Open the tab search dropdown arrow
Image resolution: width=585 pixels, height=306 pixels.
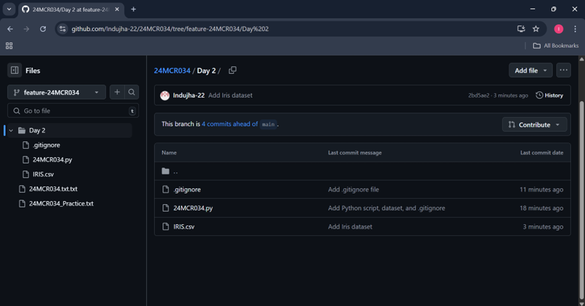[x=9, y=9]
